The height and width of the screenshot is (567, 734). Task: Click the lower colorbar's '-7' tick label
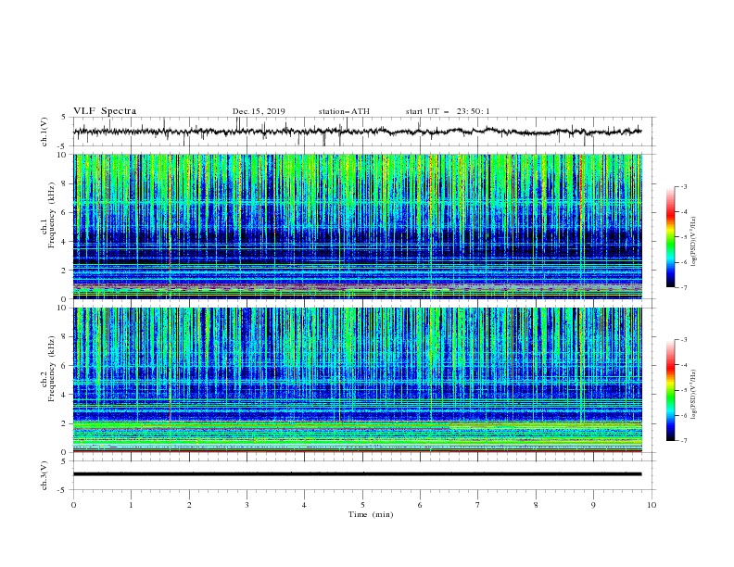click(x=683, y=440)
